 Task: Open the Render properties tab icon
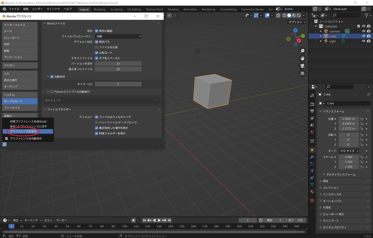click(312, 104)
